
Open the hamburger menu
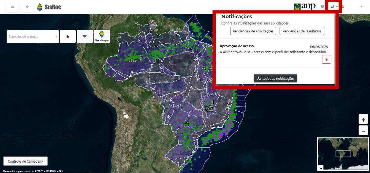tap(12, 7)
